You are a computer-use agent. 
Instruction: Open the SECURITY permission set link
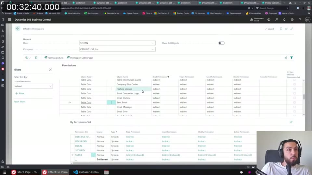(80, 150)
